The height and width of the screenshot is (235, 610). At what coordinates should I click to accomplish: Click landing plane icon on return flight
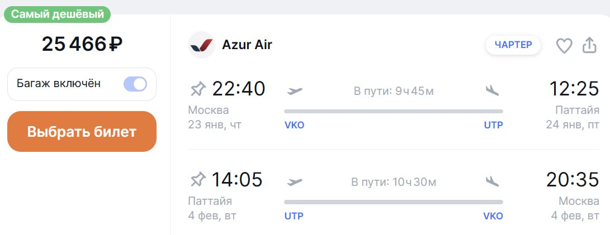pos(492,181)
